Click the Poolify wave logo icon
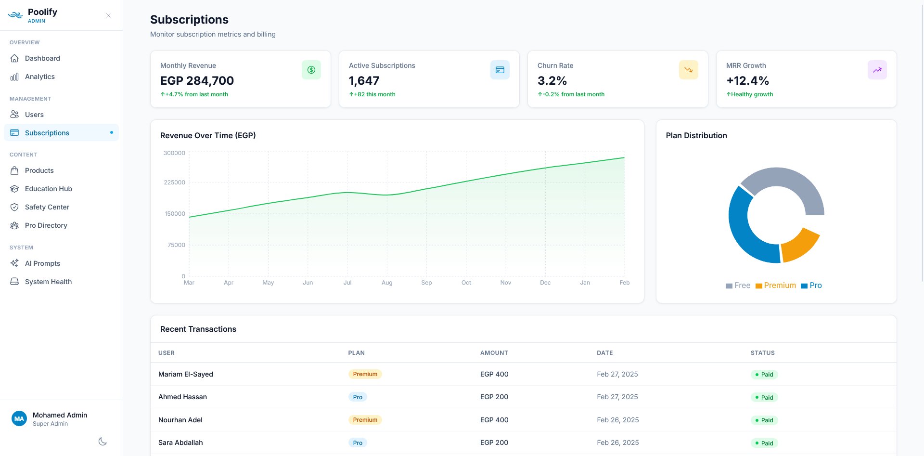The image size is (924, 456). pyautogui.click(x=15, y=15)
